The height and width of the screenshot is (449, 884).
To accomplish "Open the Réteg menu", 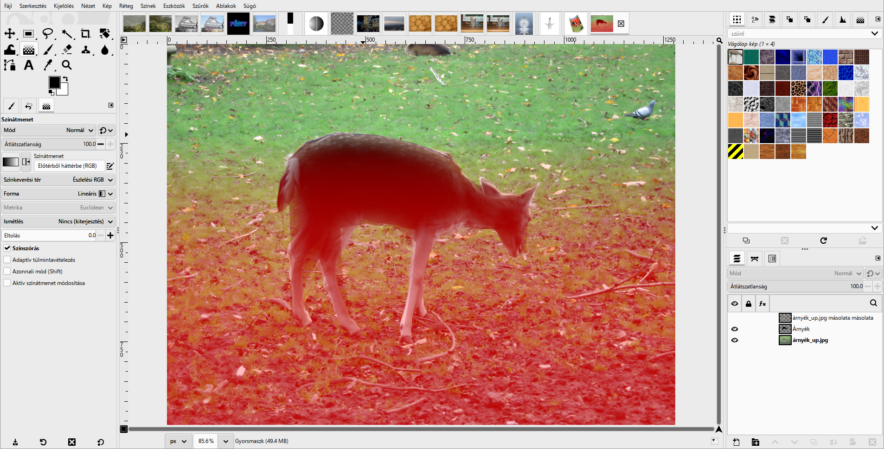I will (126, 6).
